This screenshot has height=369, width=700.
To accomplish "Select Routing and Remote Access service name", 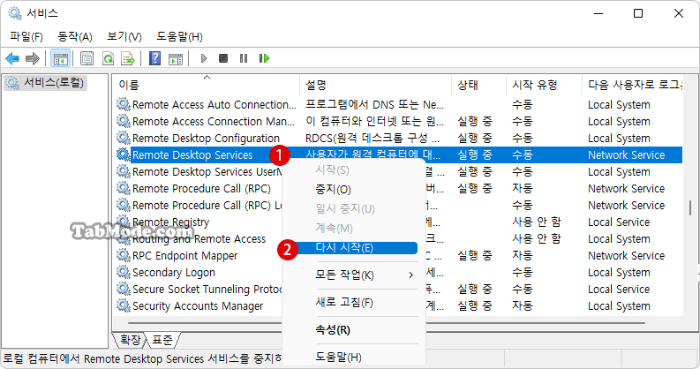I will point(199,239).
